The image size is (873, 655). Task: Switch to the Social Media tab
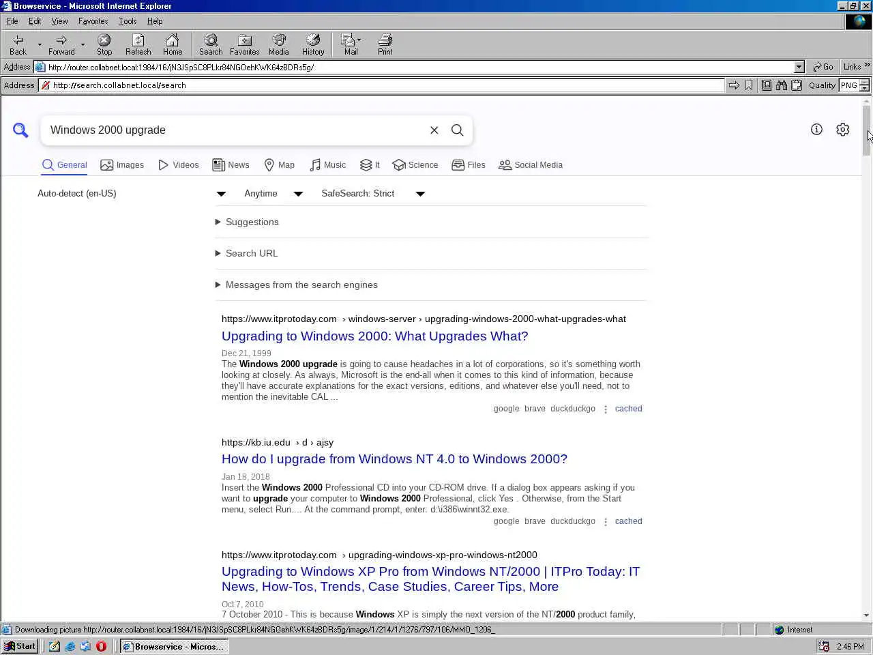click(531, 165)
